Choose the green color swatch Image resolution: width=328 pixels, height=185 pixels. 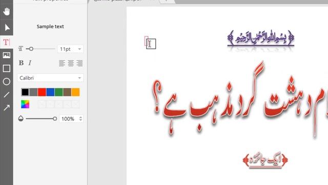click(59, 92)
